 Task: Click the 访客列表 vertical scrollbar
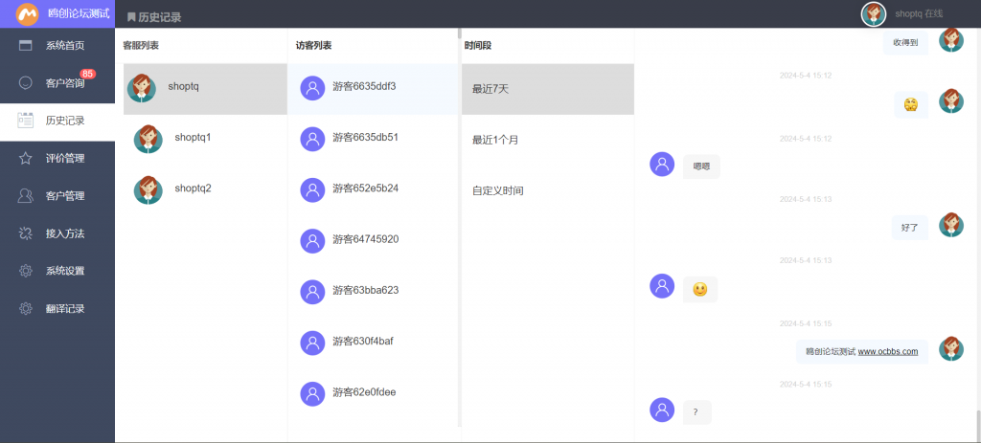tap(460, 33)
